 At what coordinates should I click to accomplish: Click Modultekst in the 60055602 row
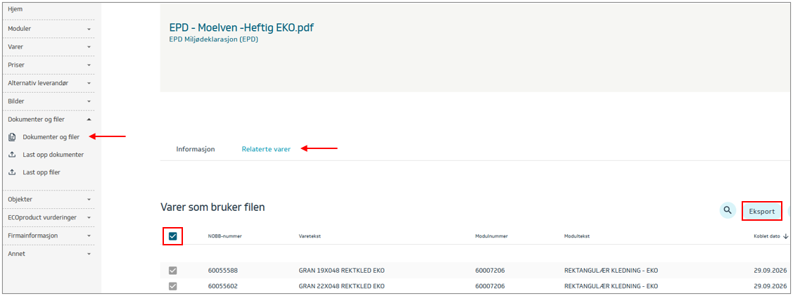point(611,286)
